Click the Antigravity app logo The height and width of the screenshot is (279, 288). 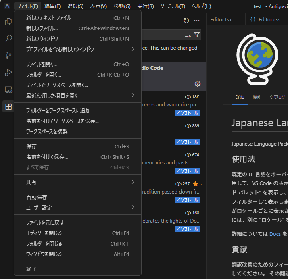(7, 6)
